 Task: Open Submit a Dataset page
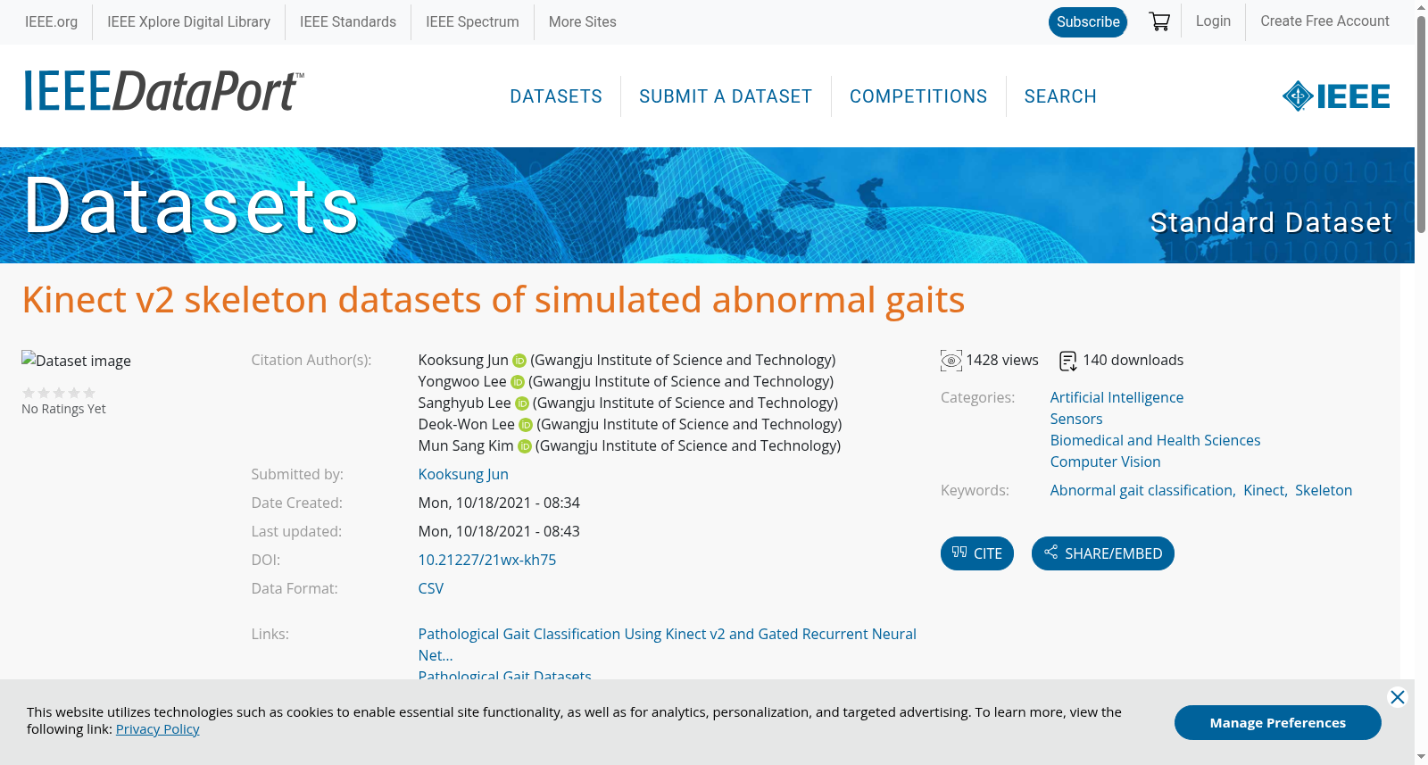click(726, 96)
